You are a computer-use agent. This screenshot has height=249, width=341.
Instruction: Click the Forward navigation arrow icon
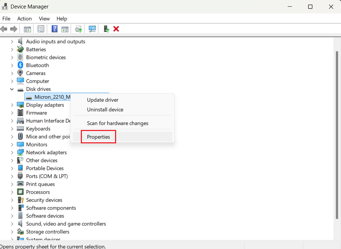(x=13, y=29)
